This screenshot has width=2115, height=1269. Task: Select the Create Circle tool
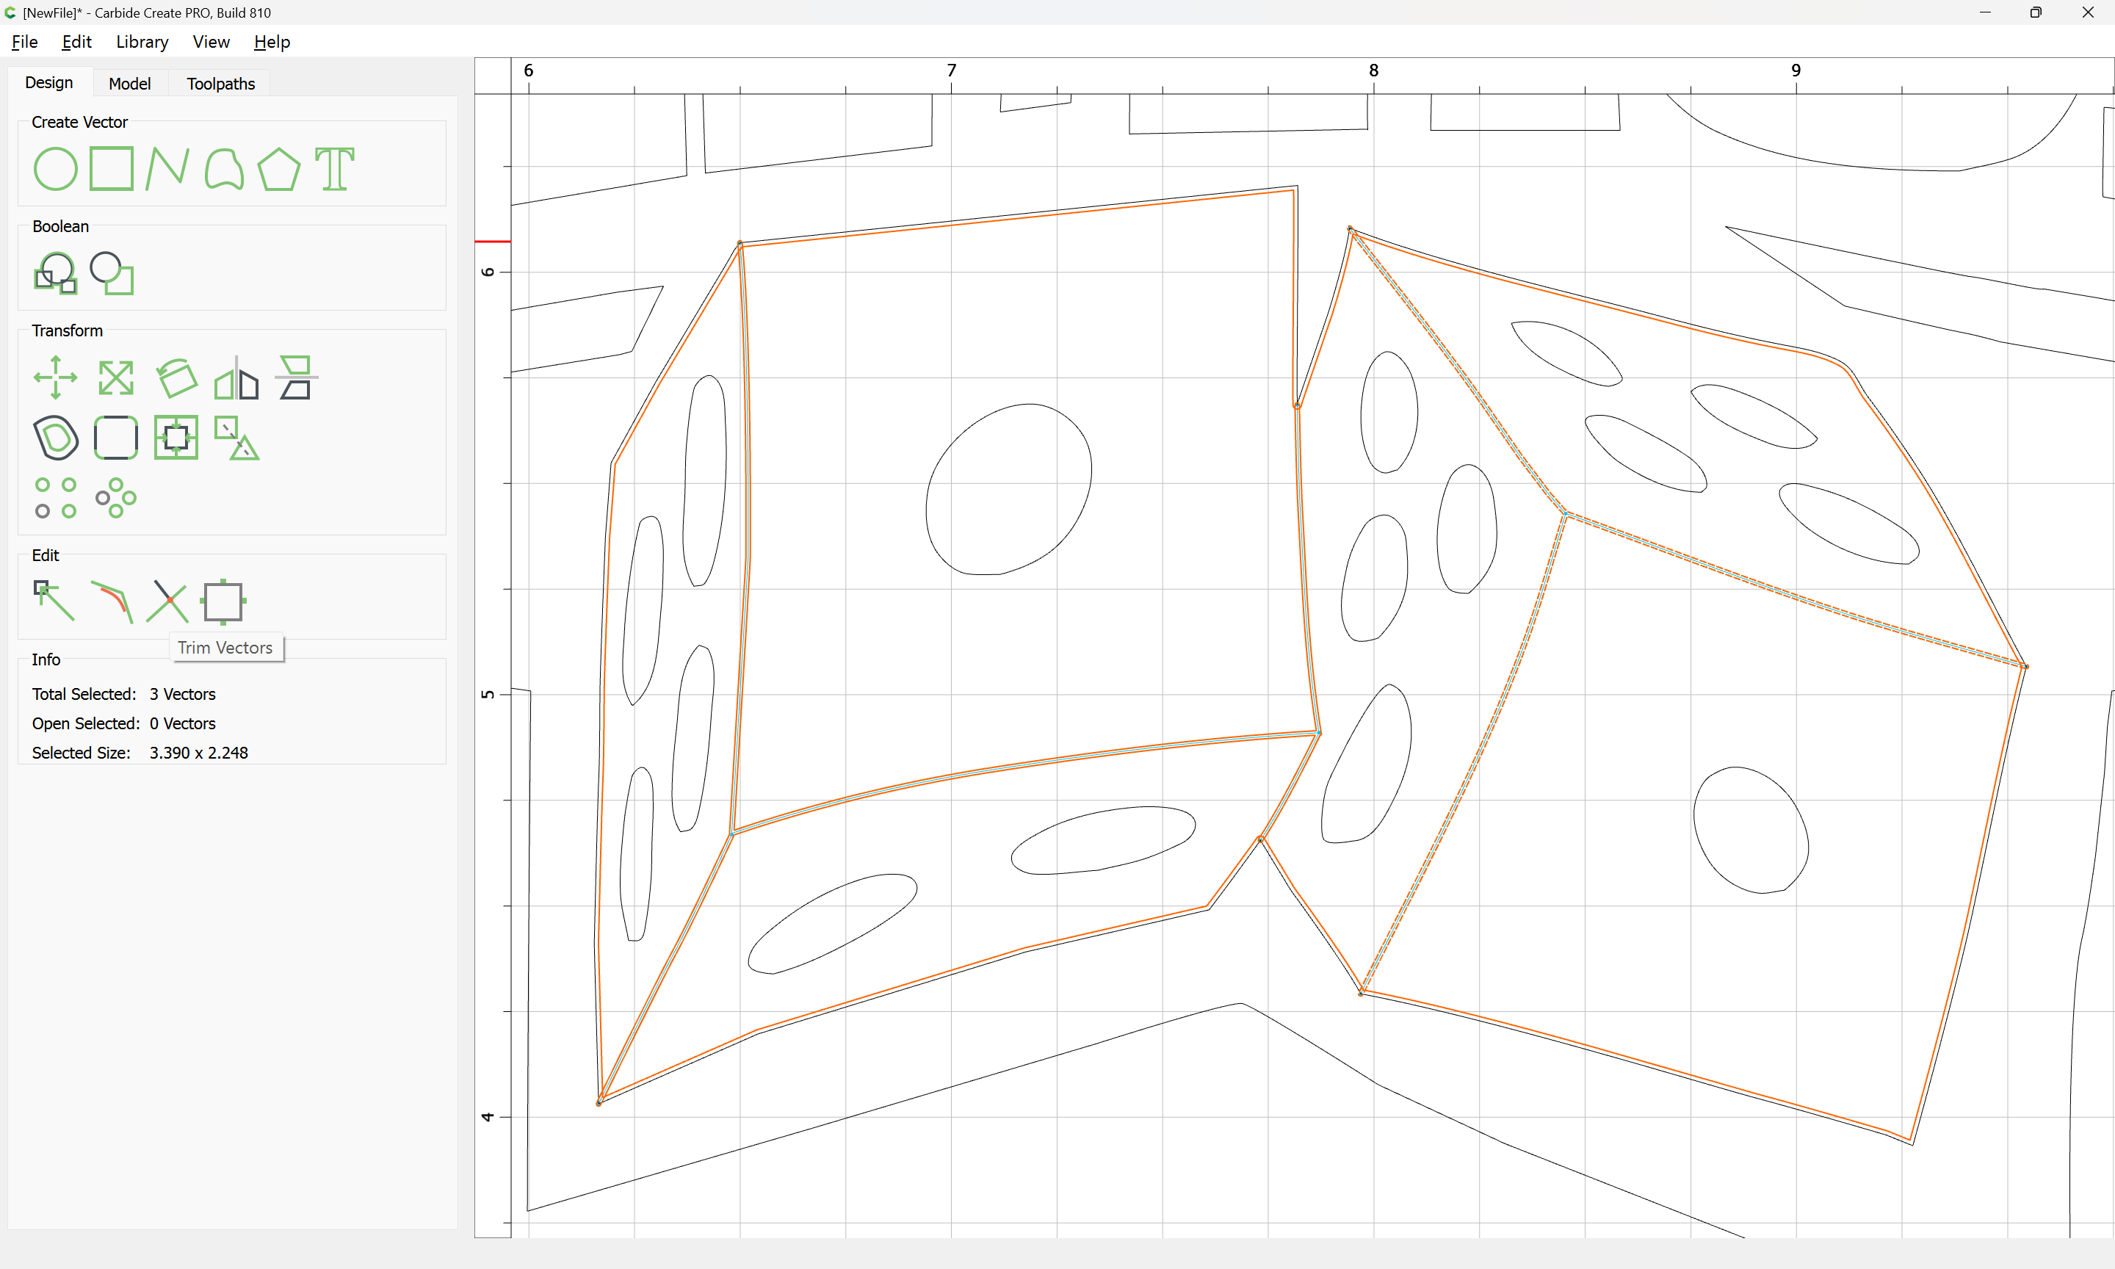56,168
